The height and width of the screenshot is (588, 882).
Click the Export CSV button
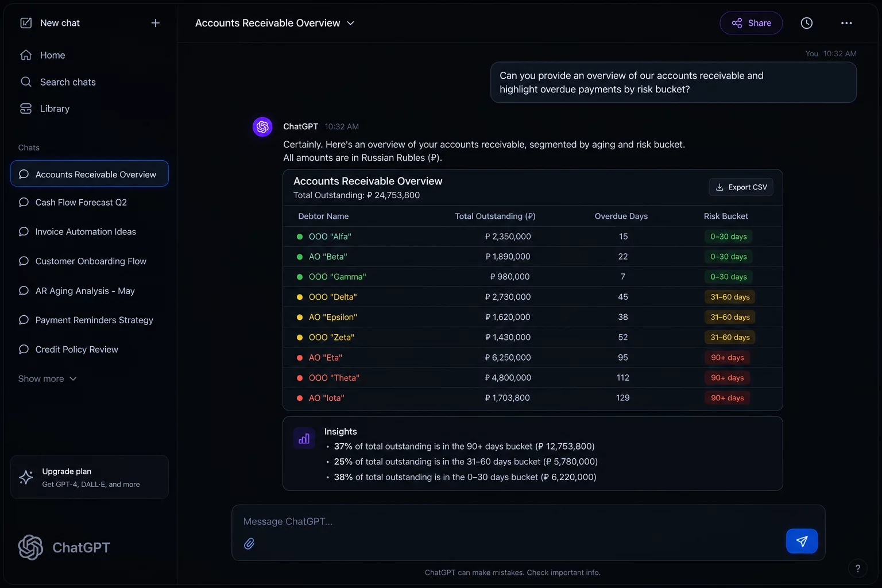[x=741, y=187]
